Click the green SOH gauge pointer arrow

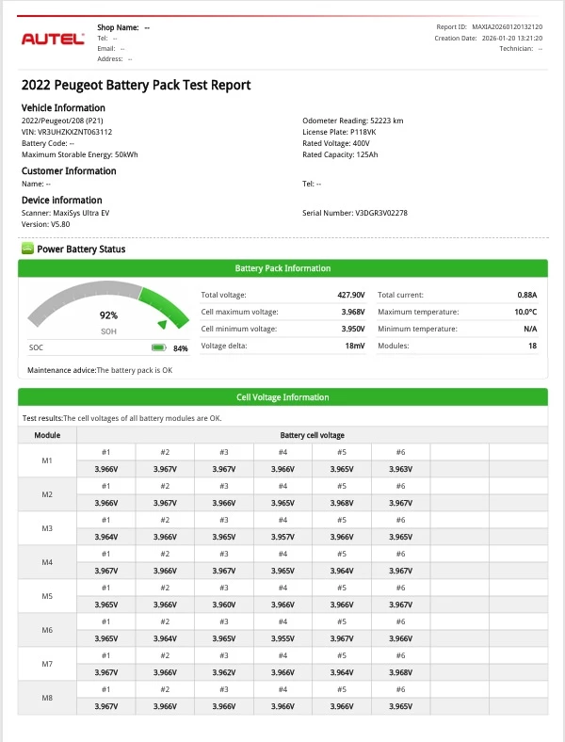[162, 324]
